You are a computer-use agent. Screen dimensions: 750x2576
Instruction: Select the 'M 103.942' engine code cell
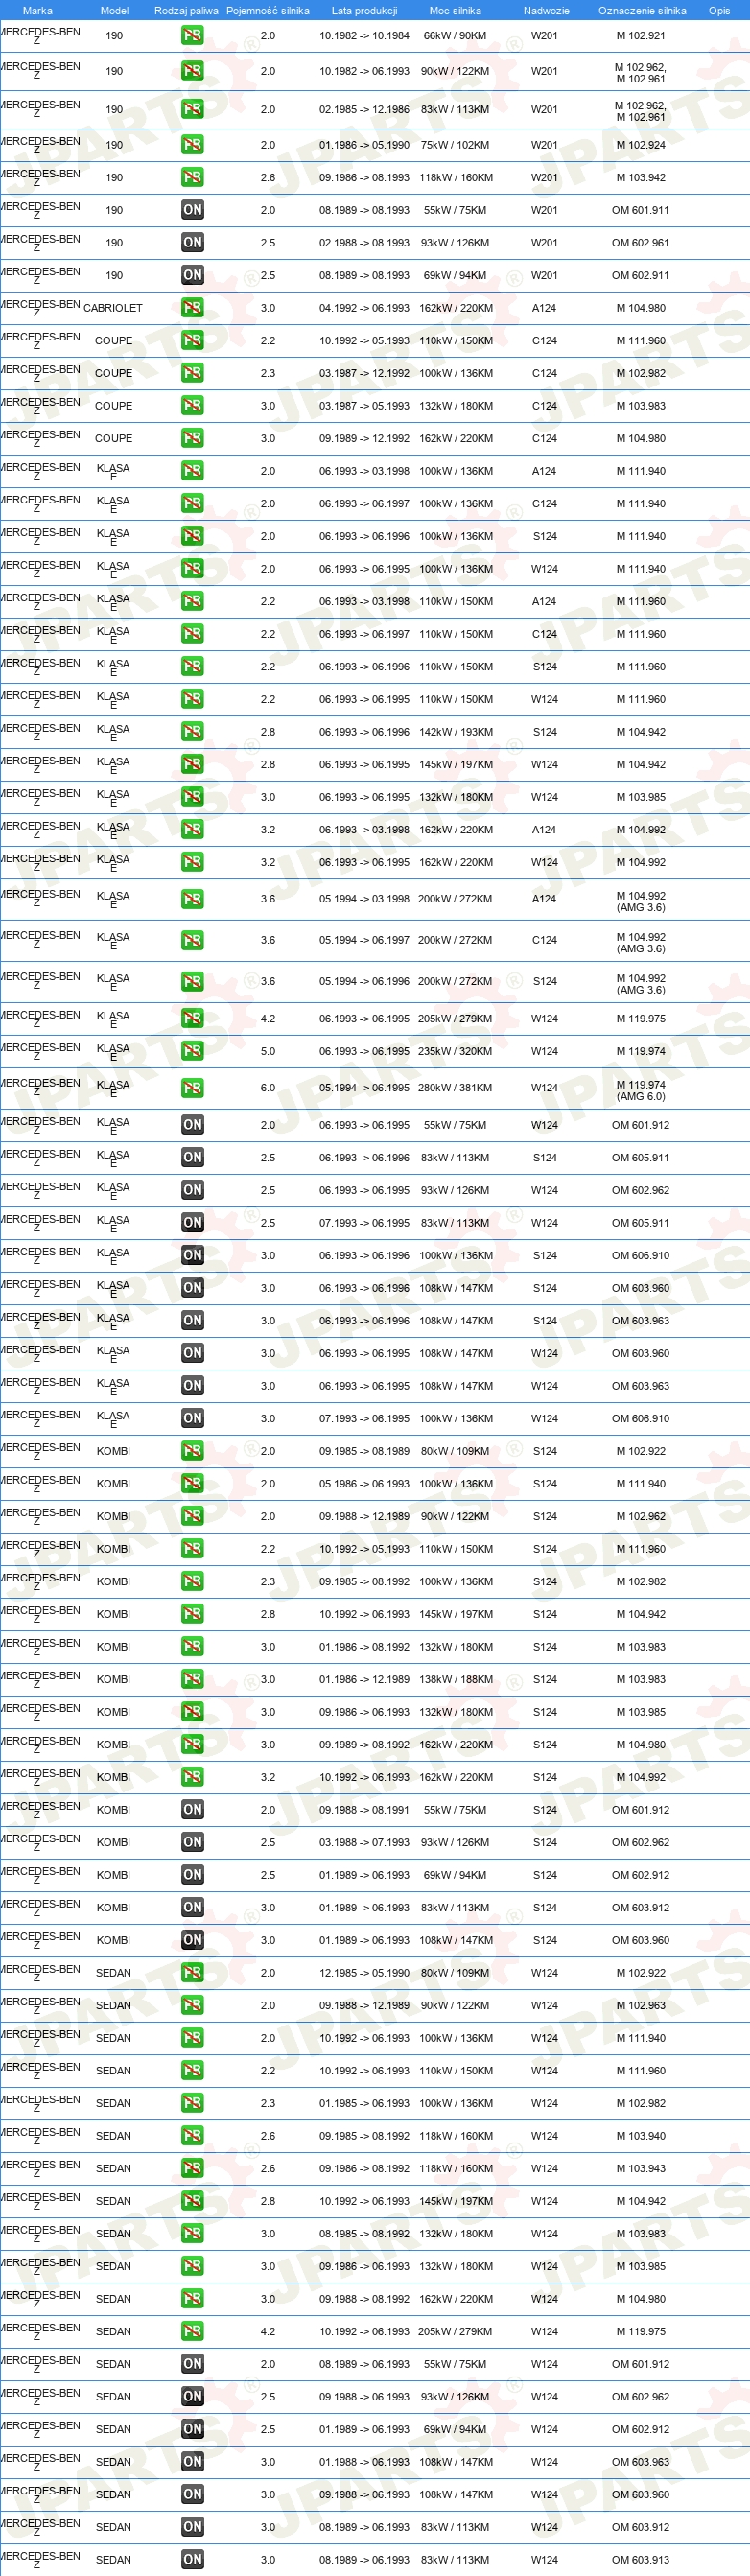coord(641,178)
